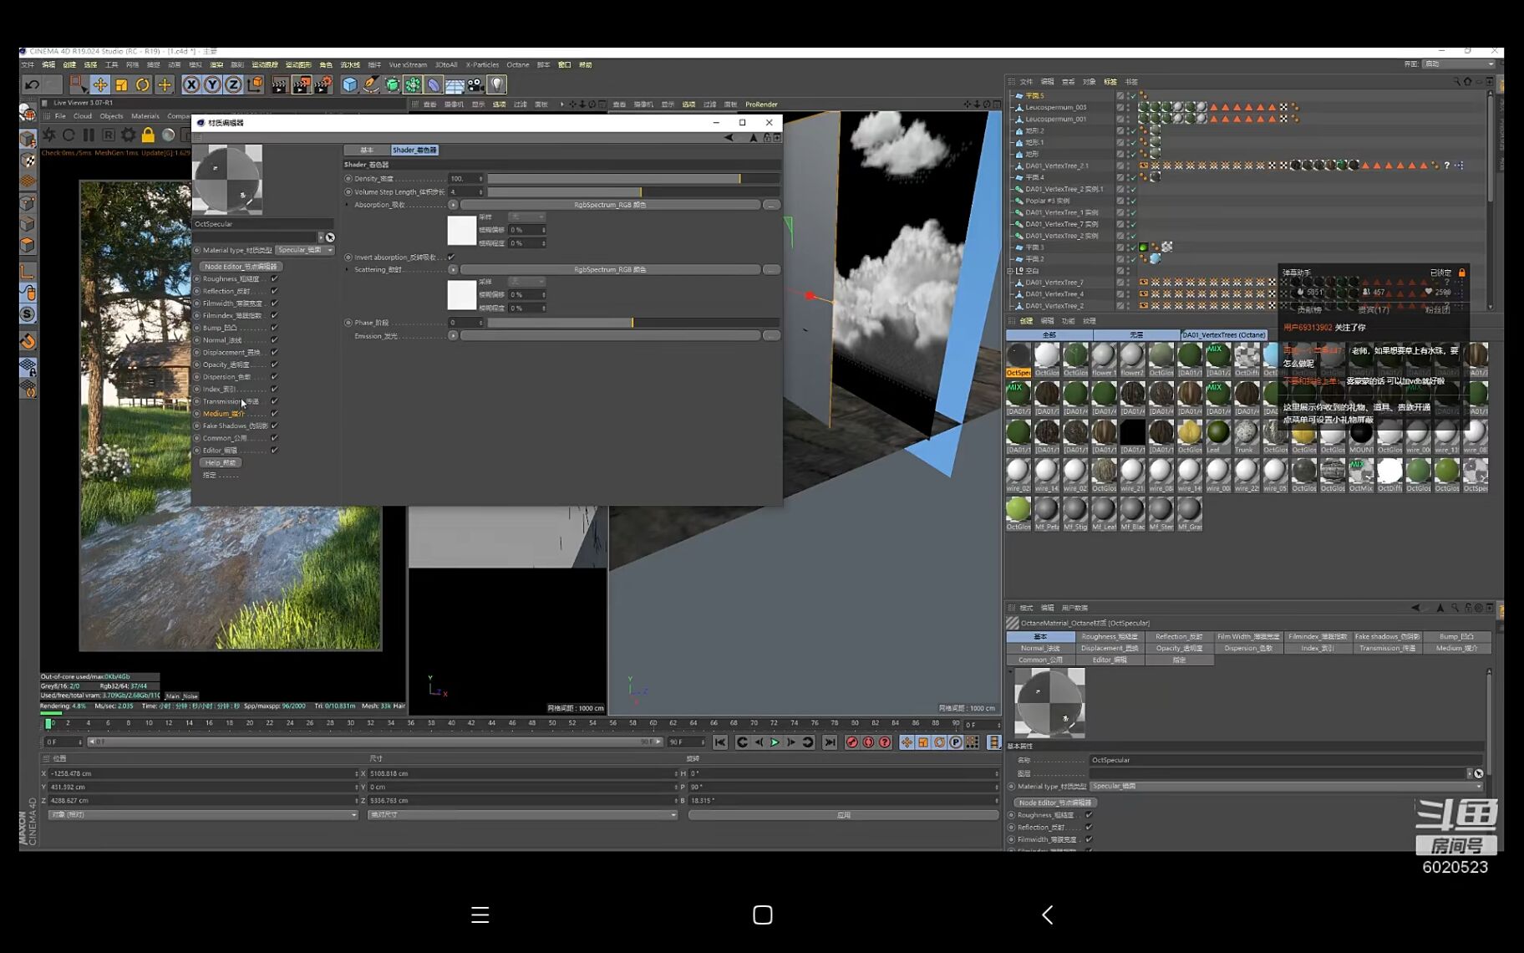This screenshot has width=1524, height=953.
Task: Click the Live Viewer lock icon
Action: [x=148, y=135]
